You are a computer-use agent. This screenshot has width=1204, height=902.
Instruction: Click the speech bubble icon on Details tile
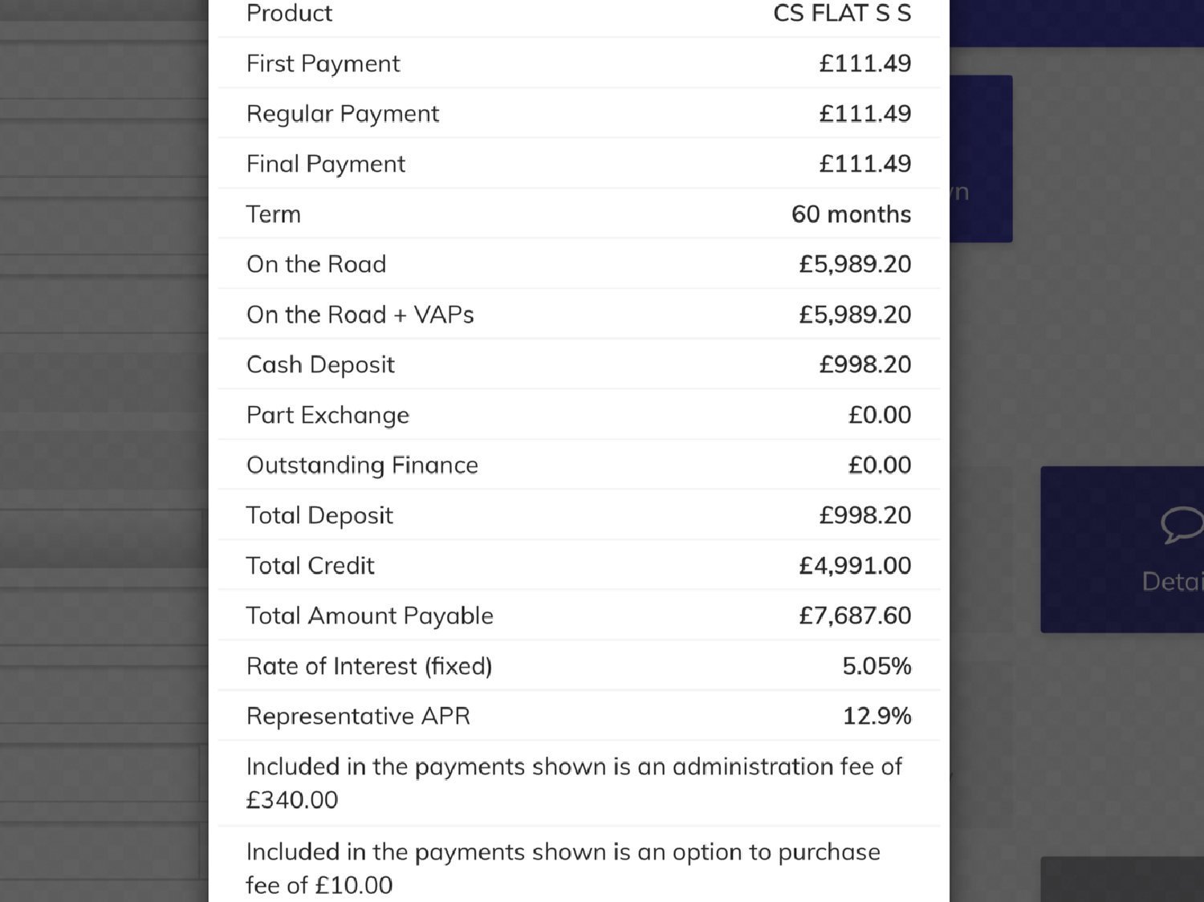pos(1183,525)
